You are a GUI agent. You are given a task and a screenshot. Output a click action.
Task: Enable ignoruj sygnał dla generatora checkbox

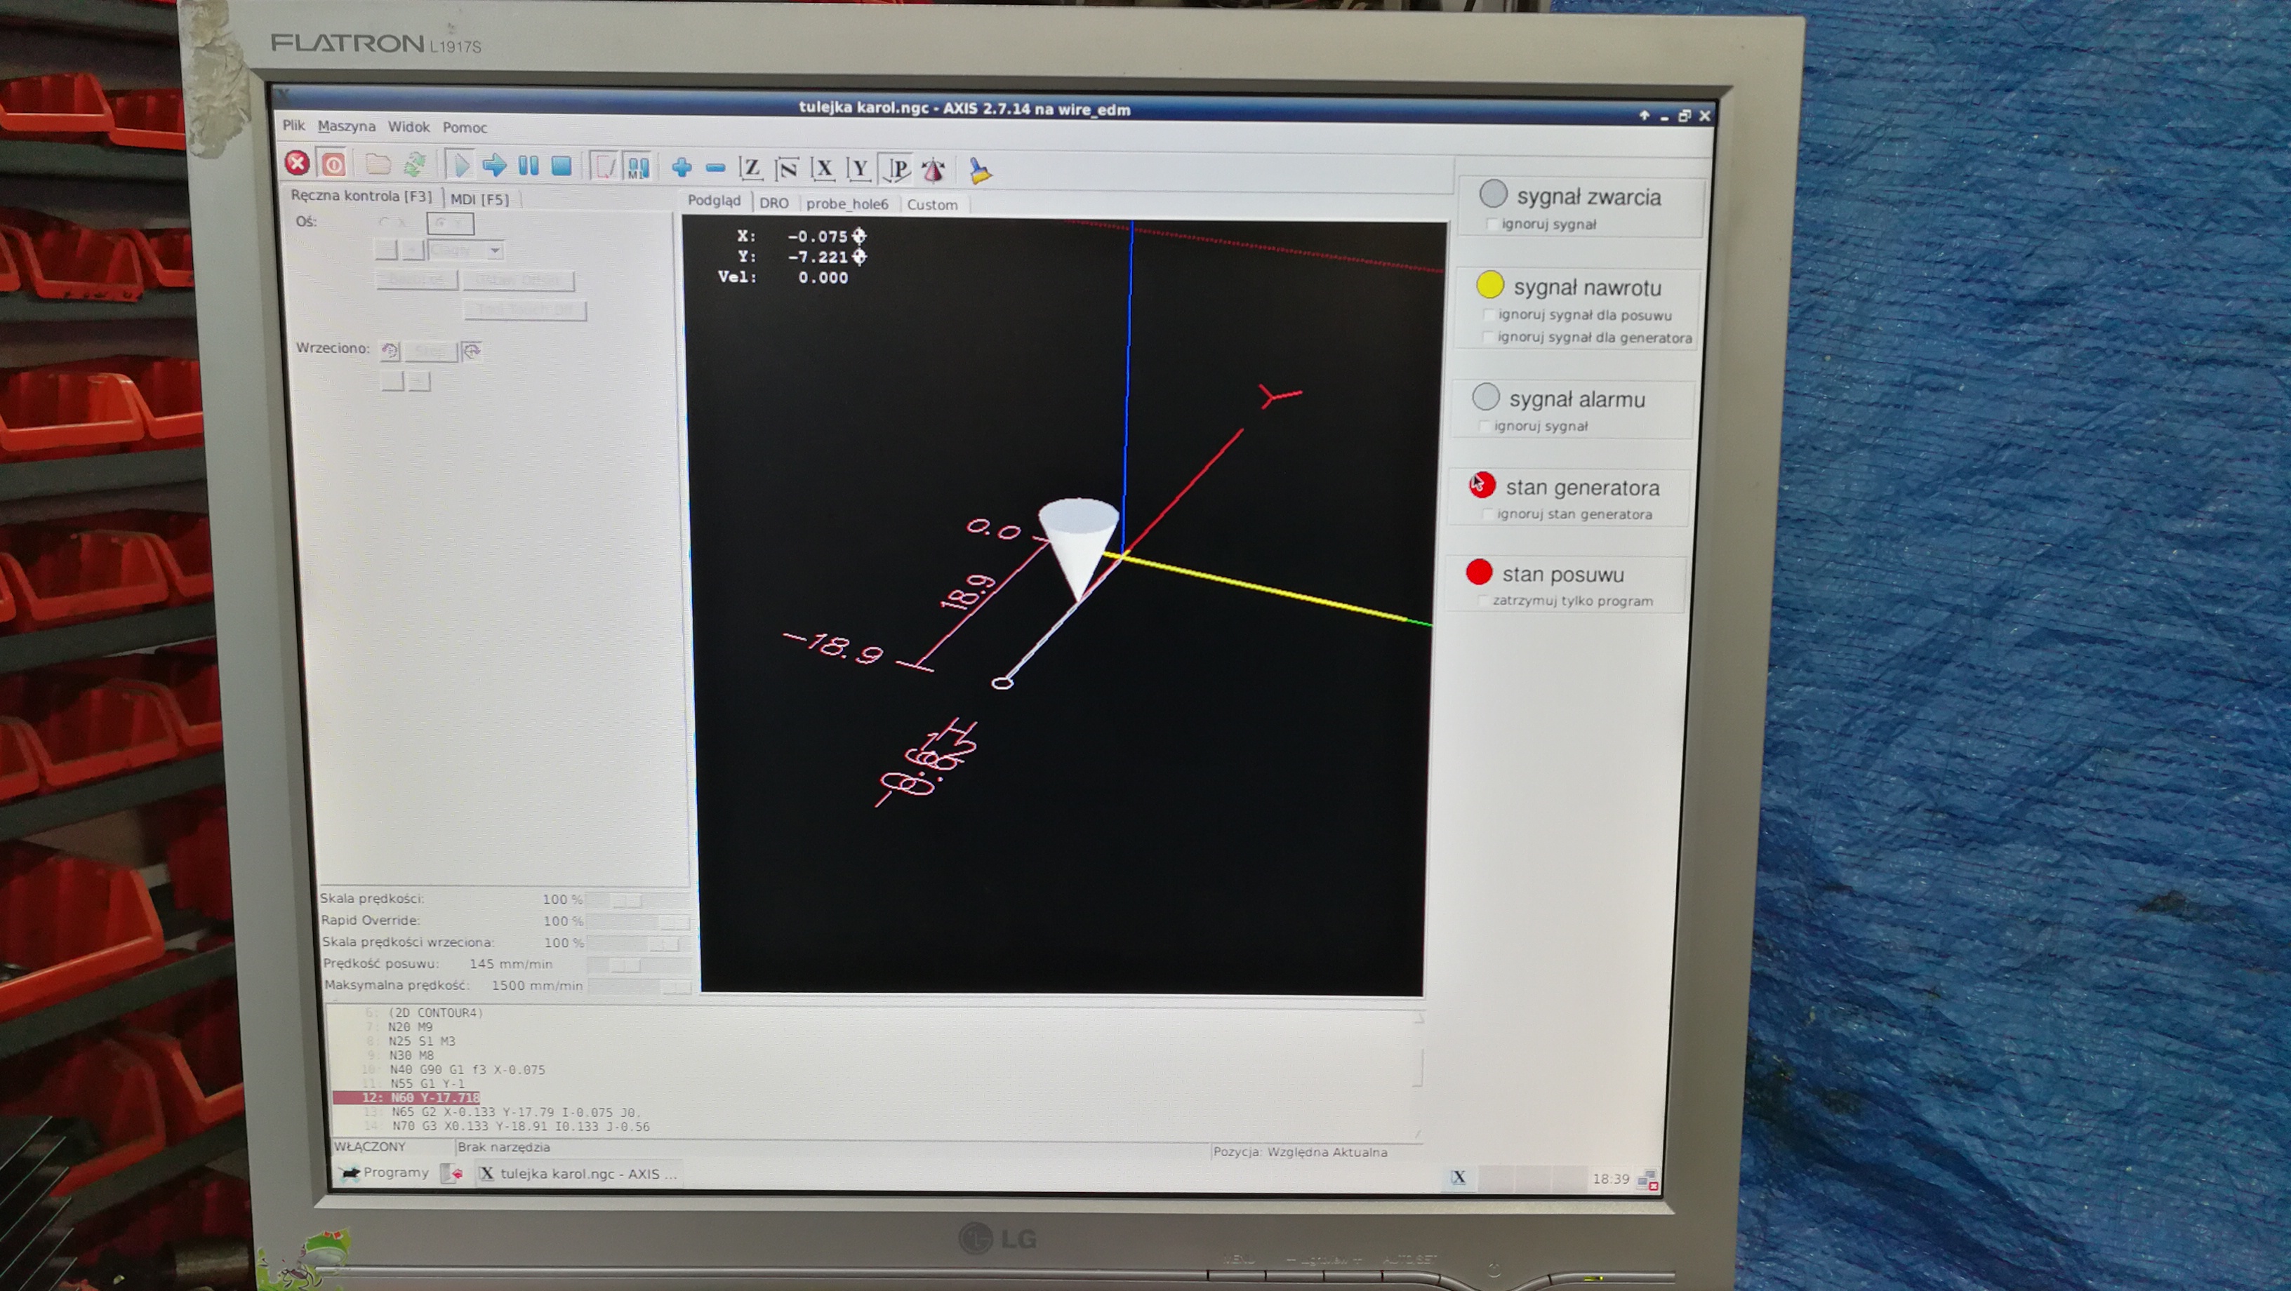tap(1487, 337)
